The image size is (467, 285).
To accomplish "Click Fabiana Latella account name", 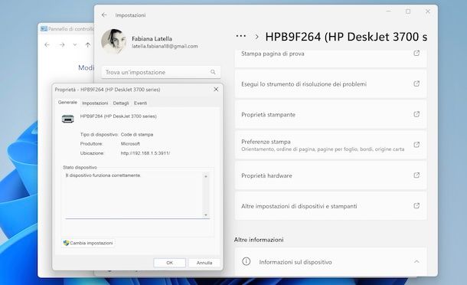I will [x=152, y=39].
